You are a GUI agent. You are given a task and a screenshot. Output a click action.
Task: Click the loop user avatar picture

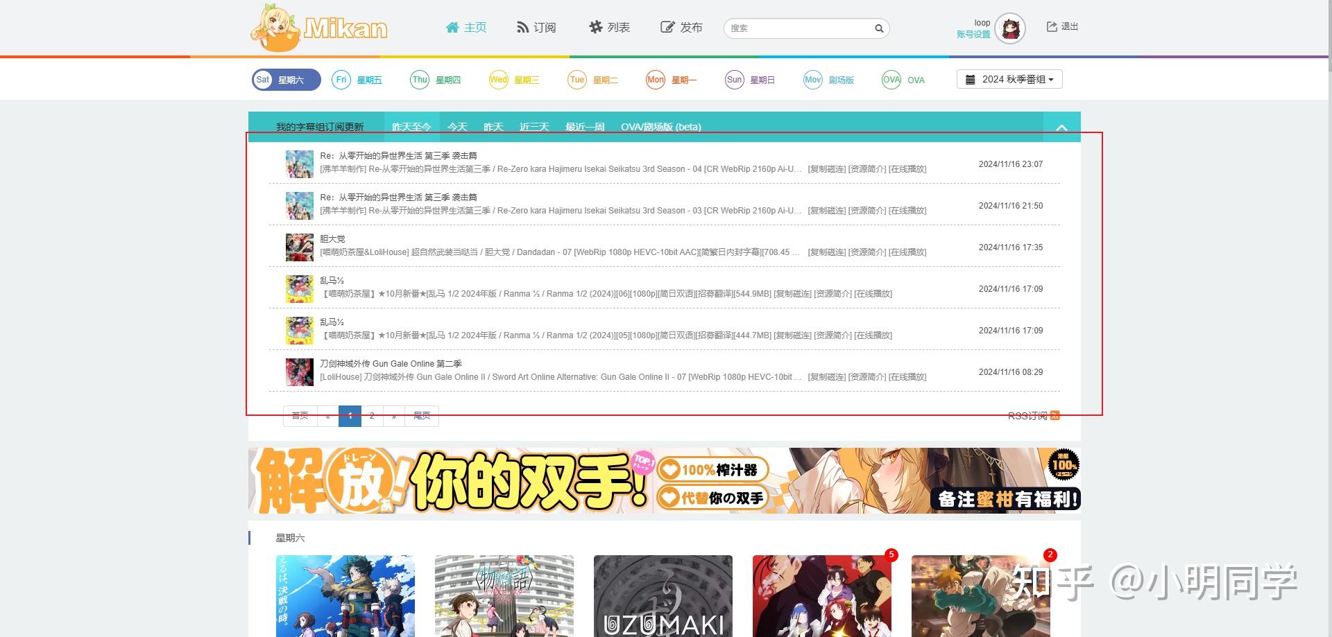[x=1009, y=28]
